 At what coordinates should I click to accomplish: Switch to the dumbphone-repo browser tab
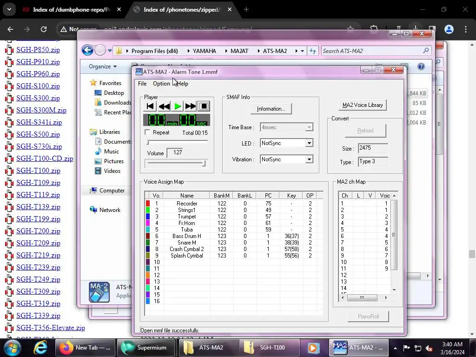pos(72,10)
